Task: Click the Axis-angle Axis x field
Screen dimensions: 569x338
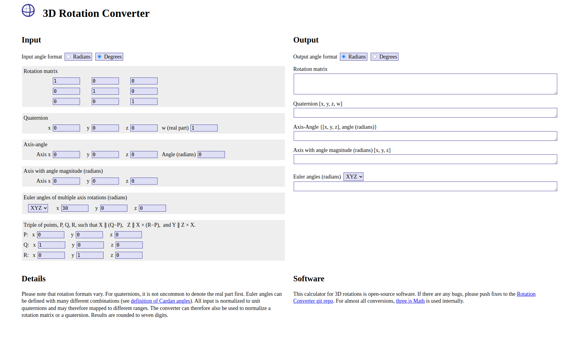Action: point(66,155)
